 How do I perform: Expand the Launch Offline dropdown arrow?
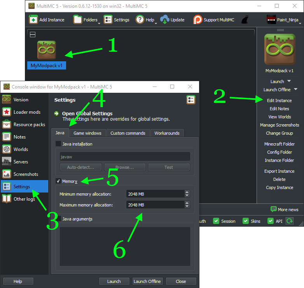pos(296,89)
